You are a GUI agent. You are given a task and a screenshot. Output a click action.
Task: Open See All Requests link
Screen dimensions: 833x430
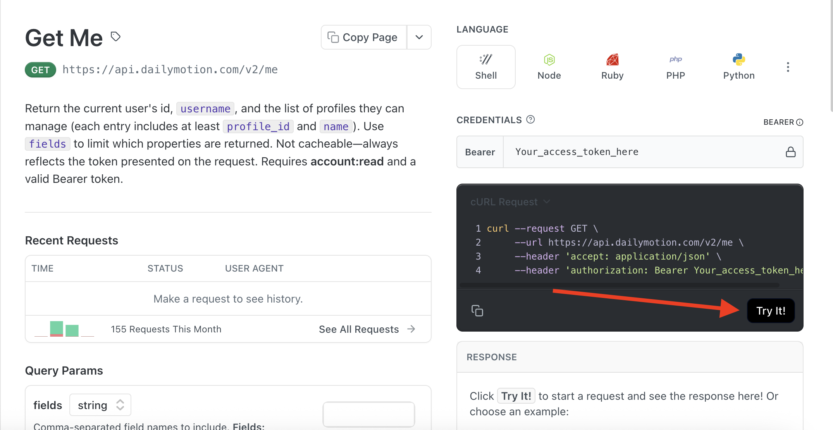click(359, 329)
